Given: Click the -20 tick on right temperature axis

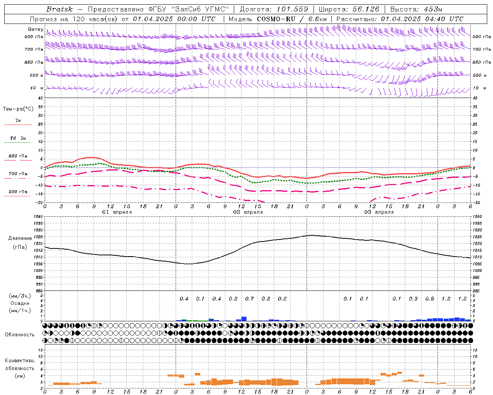Looking at the screenshot, I should [476, 203].
